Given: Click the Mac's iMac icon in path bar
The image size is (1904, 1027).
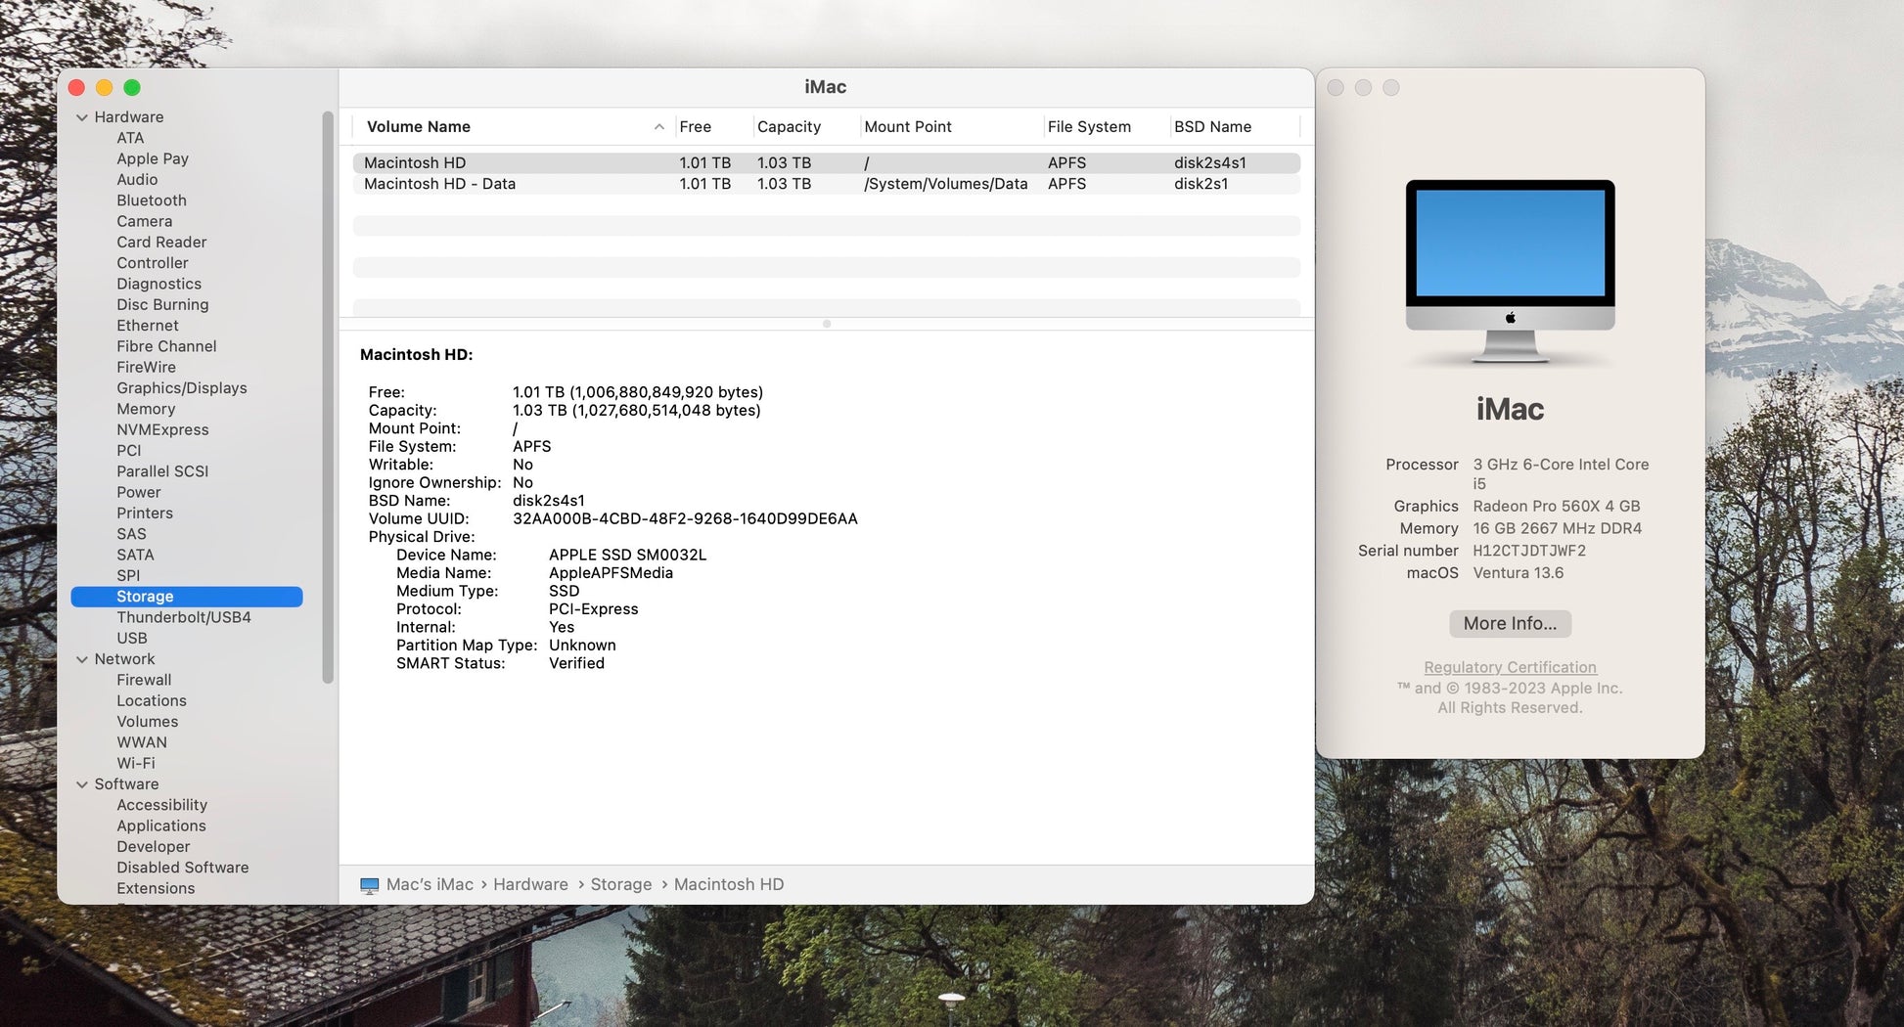Looking at the screenshot, I should point(369,885).
